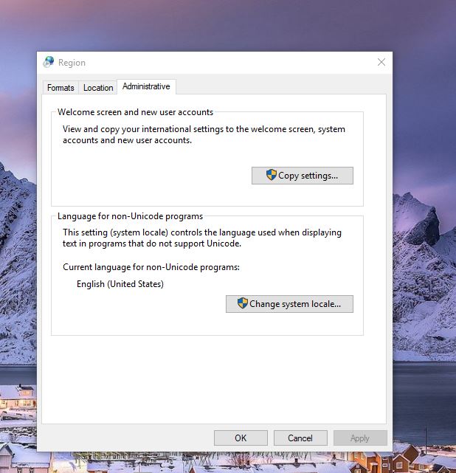
Task: Click the Region globe icon in title bar
Action: tap(48, 62)
